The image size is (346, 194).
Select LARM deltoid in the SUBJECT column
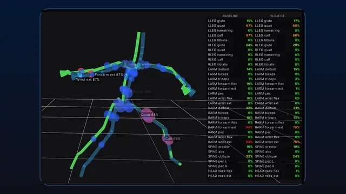point(277,70)
